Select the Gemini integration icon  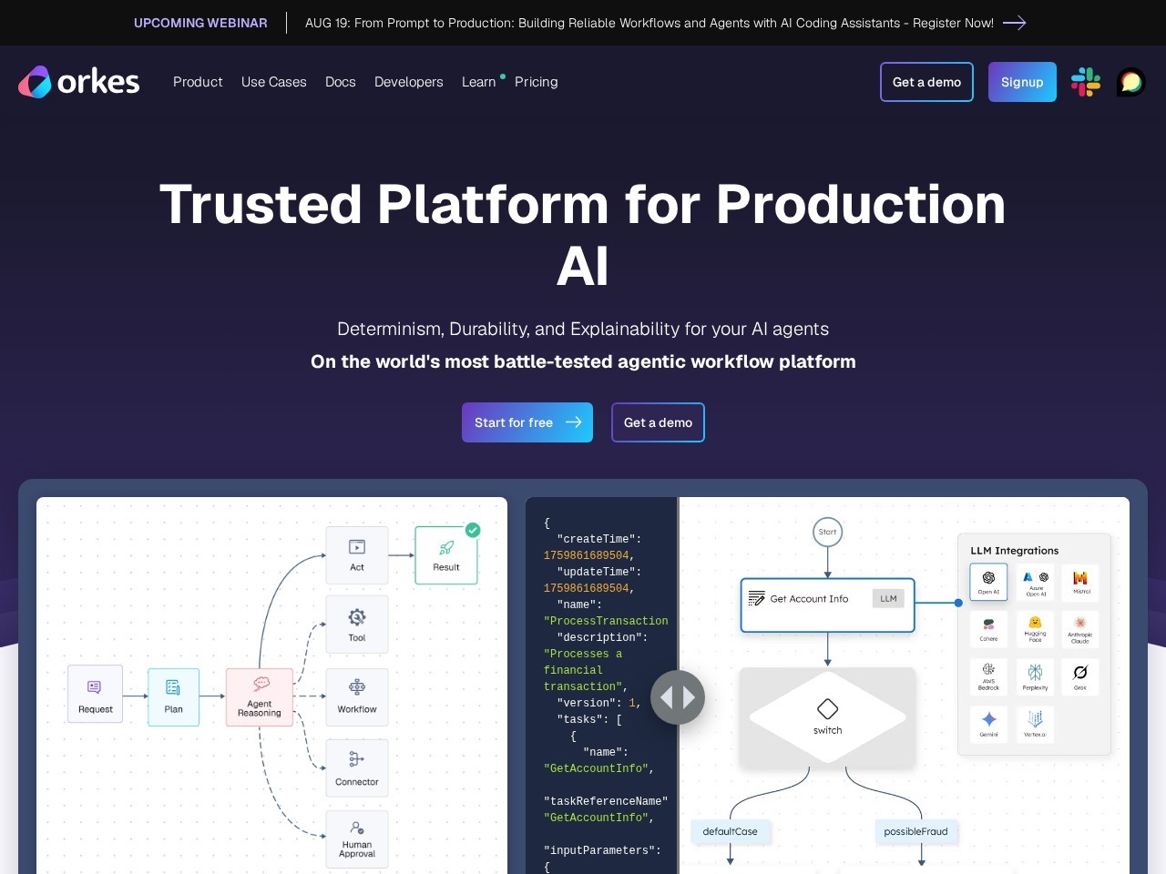click(x=988, y=725)
